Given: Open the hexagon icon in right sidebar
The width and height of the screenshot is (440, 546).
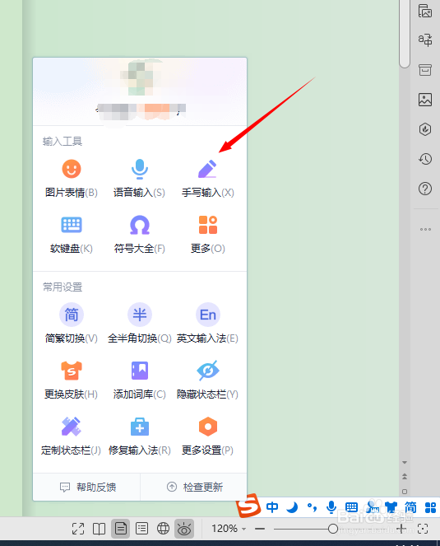Looking at the screenshot, I should point(425,129).
